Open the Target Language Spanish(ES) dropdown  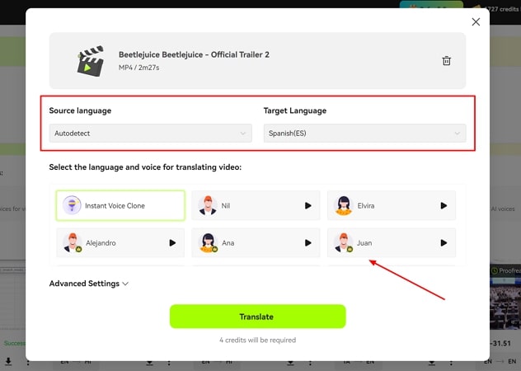point(364,134)
